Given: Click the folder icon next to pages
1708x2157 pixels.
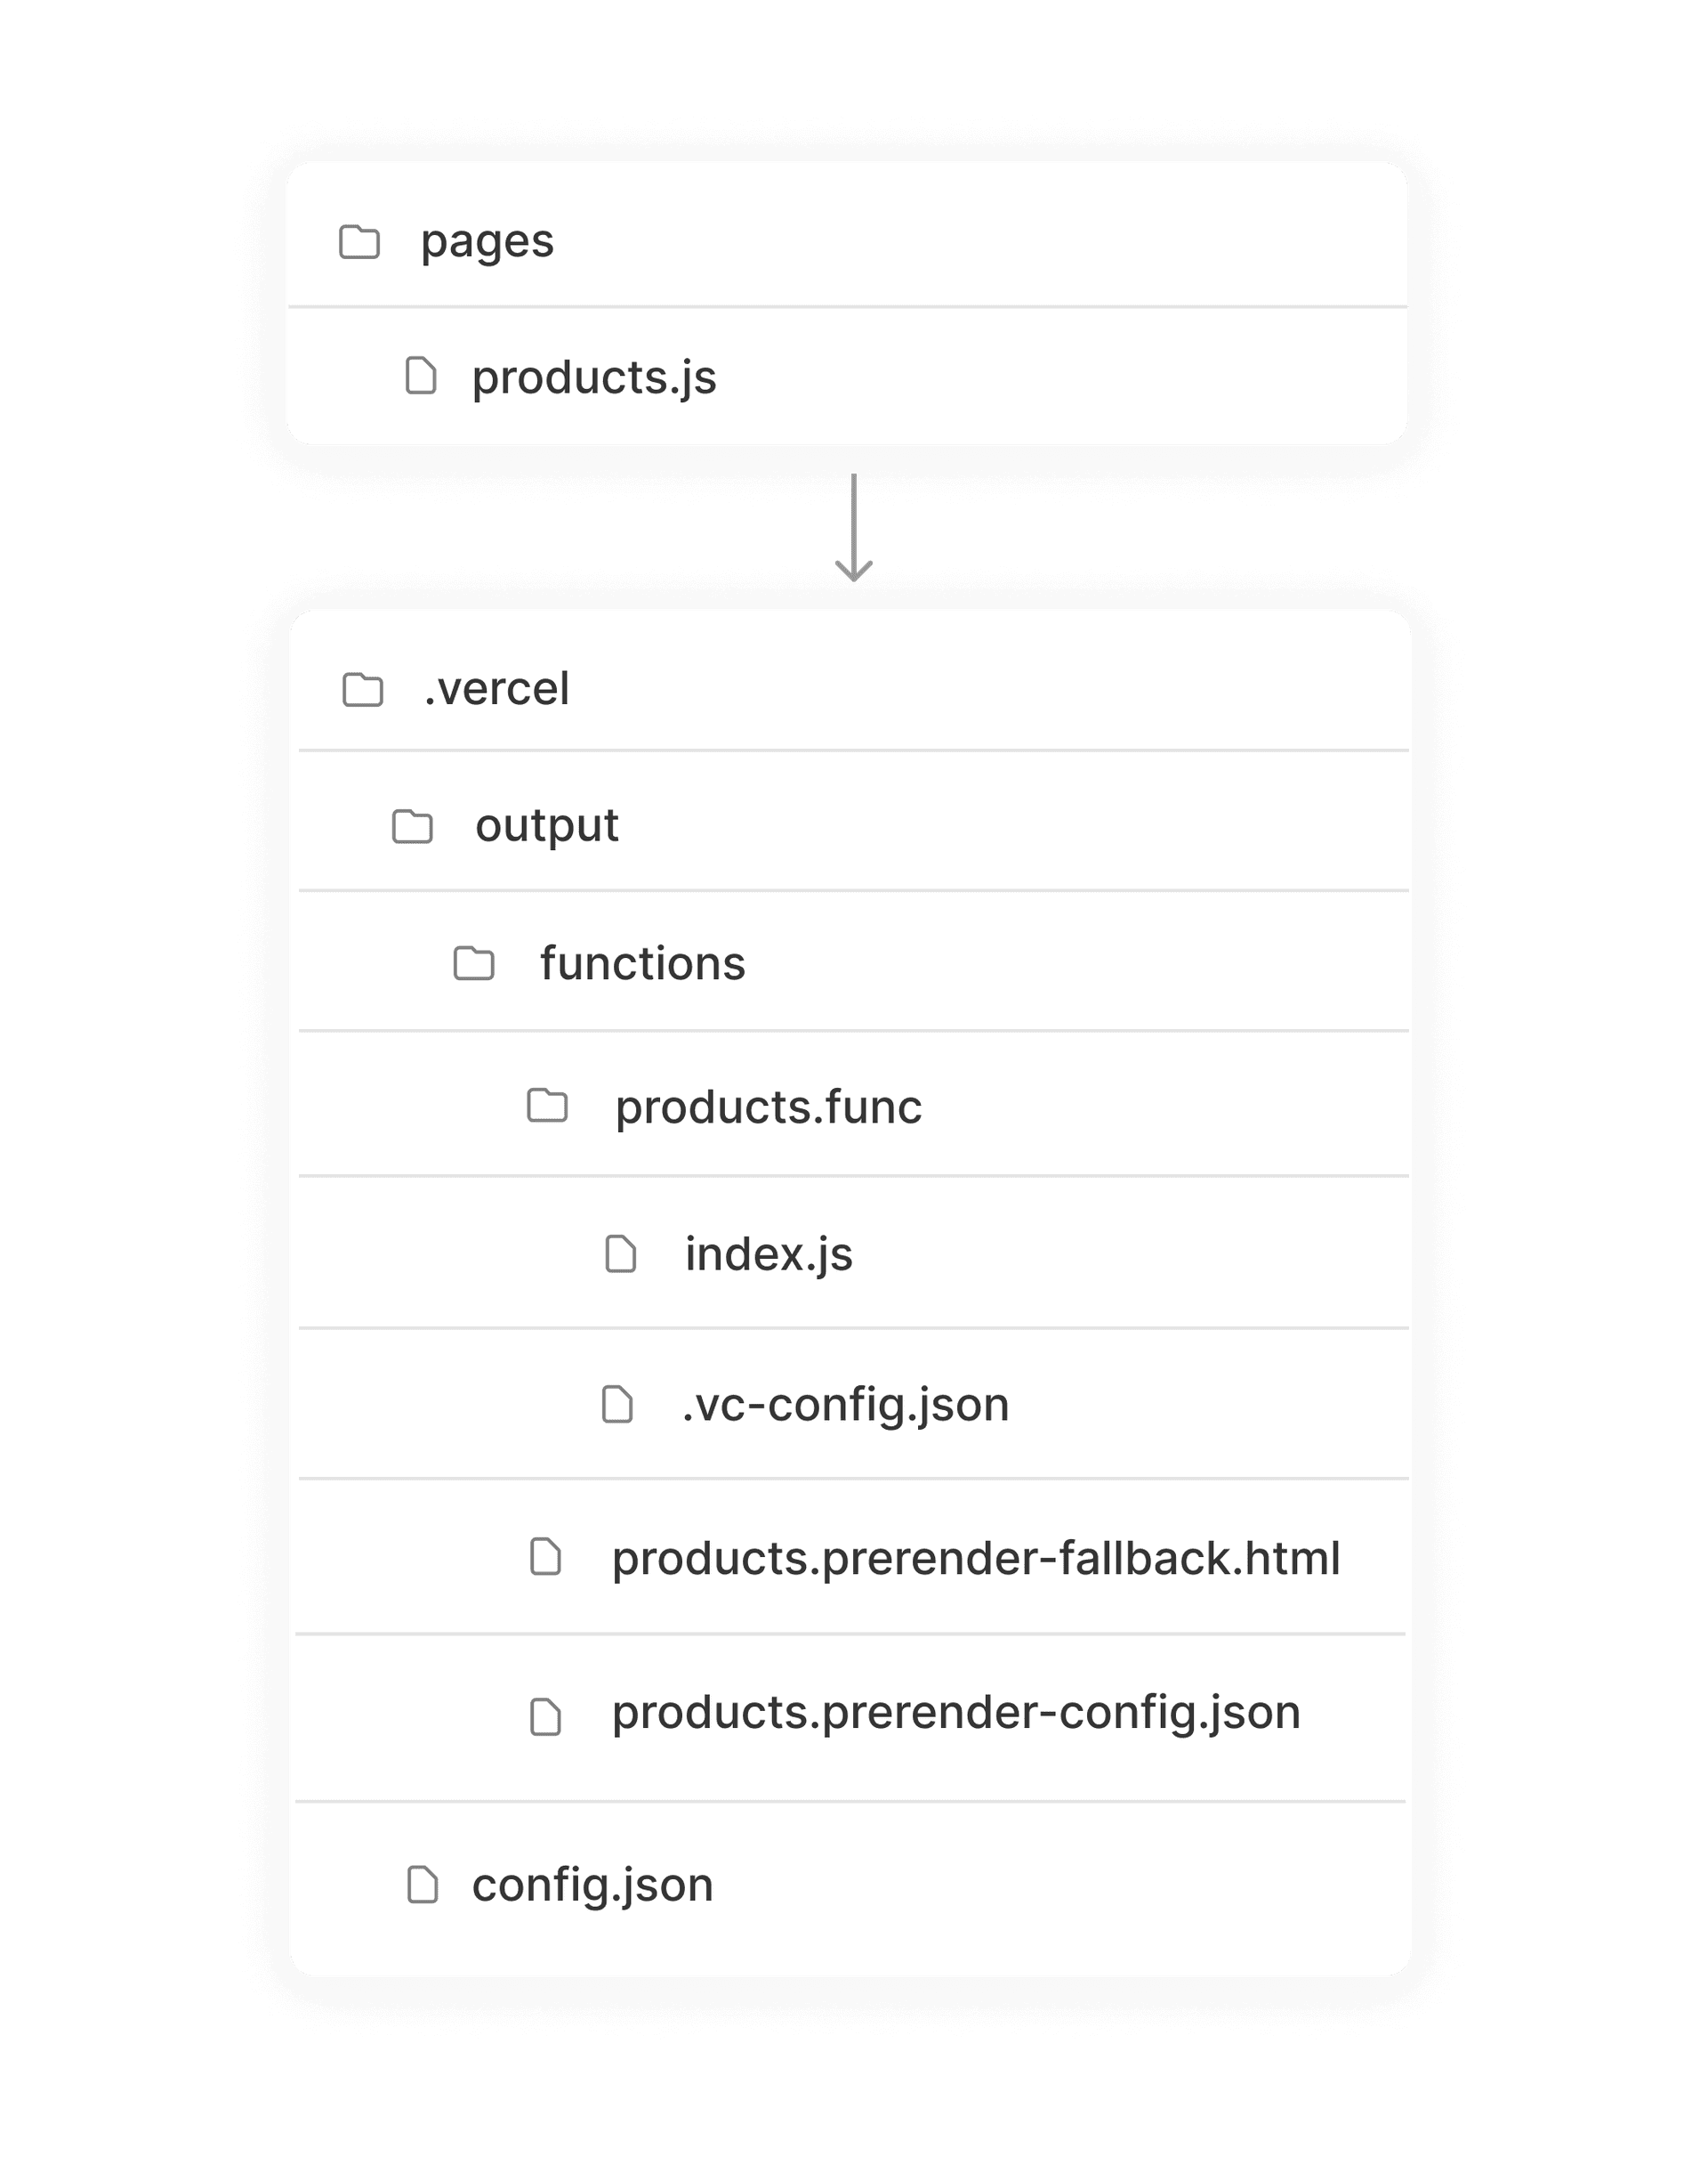Looking at the screenshot, I should [359, 242].
